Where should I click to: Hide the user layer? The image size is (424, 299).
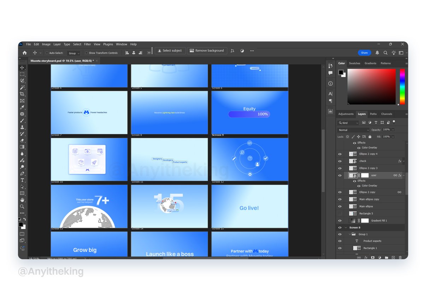[x=340, y=175]
